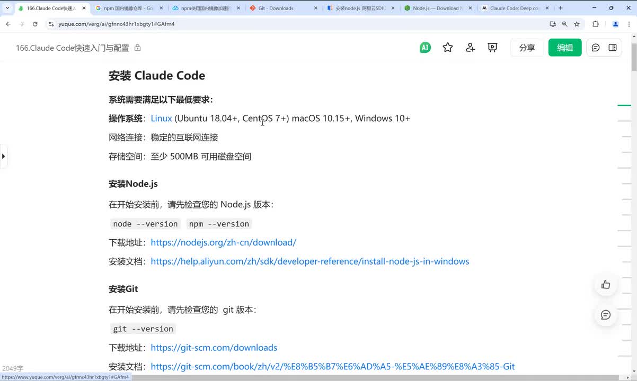Expand the left sidebar arrow
Image resolution: width=637 pixels, height=381 pixels.
[3, 156]
